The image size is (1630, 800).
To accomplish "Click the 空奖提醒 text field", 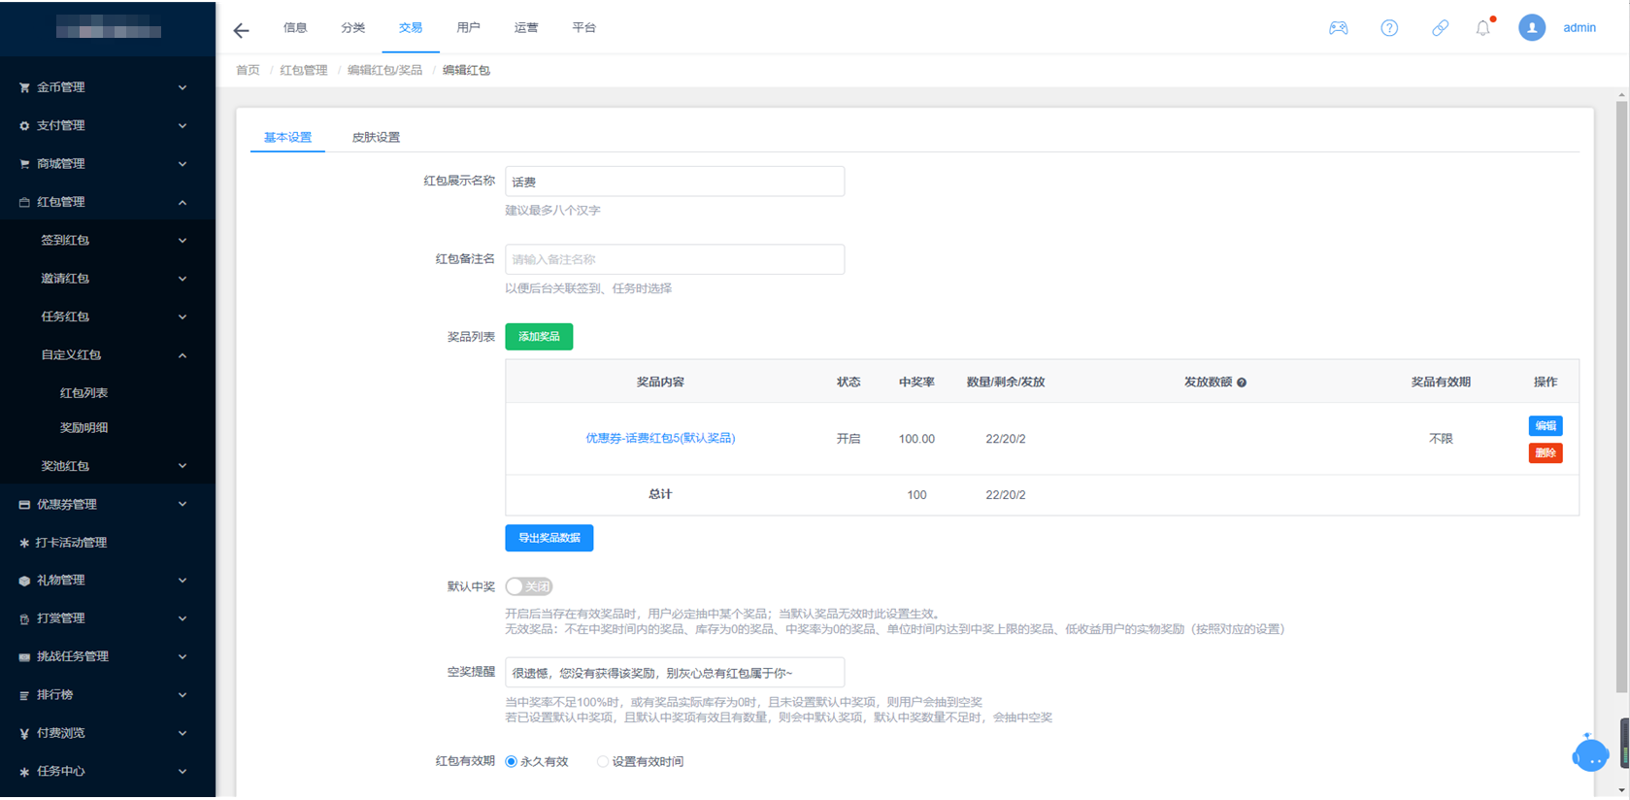I will [x=675, y=673].
